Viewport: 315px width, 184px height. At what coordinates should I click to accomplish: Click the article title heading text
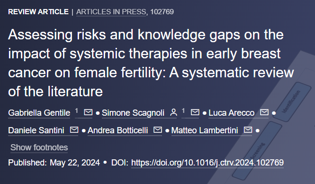coord(151,63)
